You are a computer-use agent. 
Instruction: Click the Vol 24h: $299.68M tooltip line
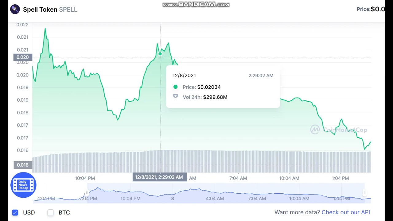coord(205,97)
